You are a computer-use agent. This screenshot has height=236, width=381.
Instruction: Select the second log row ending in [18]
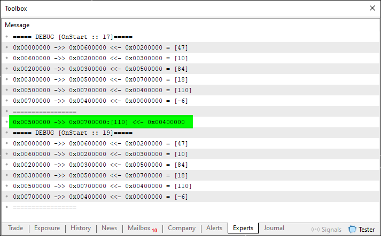pos(190,175)
